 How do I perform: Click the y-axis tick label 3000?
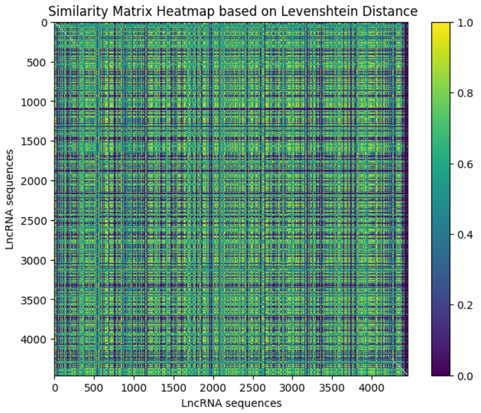pyautogui.click(x=34, y=261)
